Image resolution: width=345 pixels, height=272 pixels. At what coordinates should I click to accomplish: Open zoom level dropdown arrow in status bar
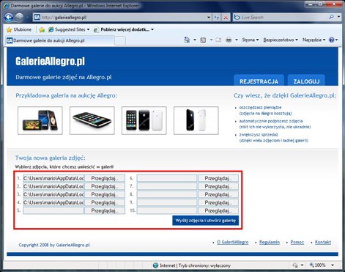pos(333,265)
